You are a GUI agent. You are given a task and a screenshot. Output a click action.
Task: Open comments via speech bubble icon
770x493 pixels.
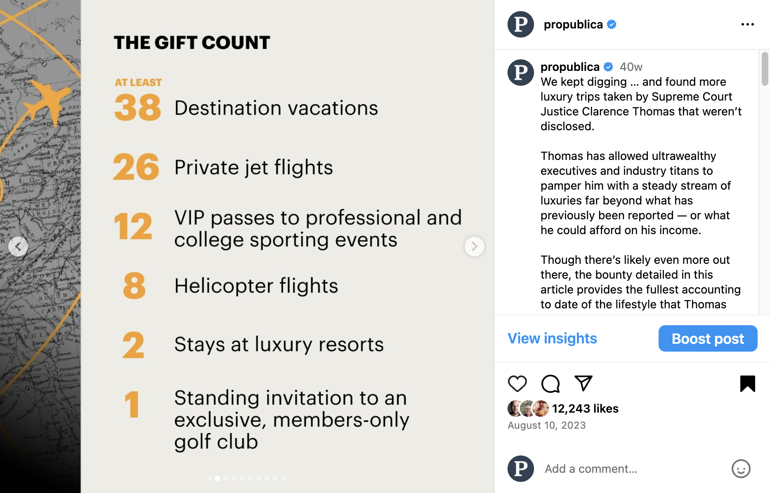[x=550, y=383]
